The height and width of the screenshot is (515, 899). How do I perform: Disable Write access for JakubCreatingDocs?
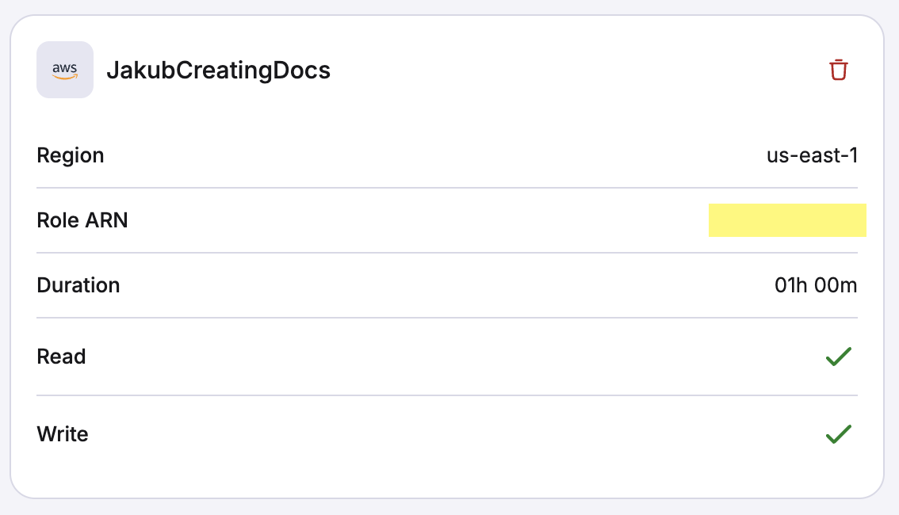coord(840,434)
